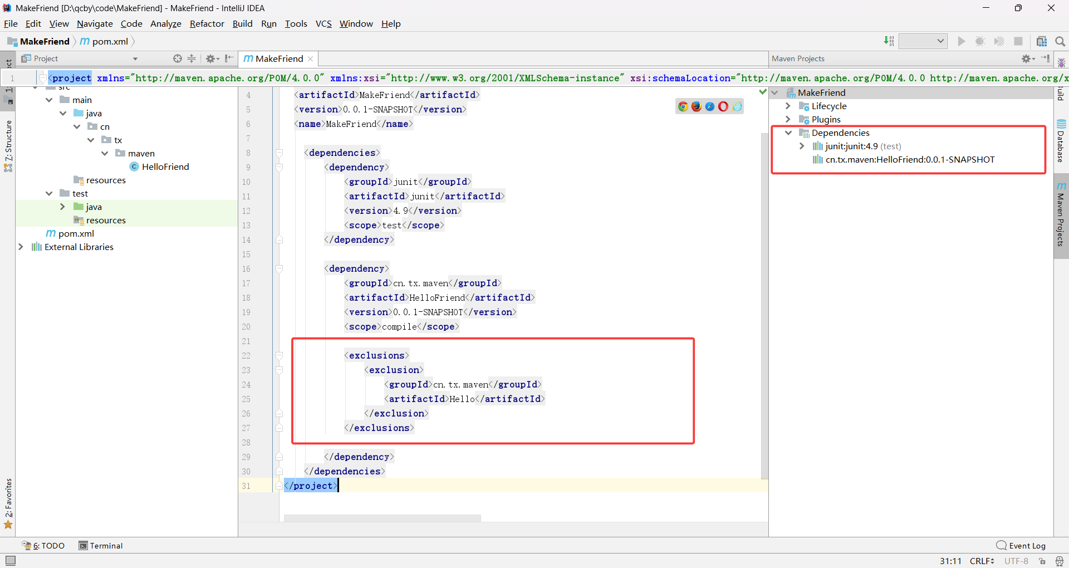
Task: Open preview in Firefox browser icon
Action: tap(697, 106)
